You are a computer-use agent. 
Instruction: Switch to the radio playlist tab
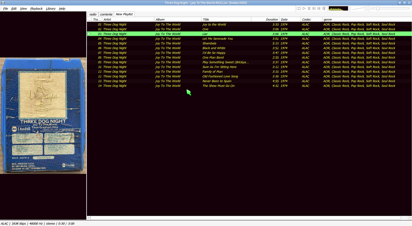(x=93, y=14)
